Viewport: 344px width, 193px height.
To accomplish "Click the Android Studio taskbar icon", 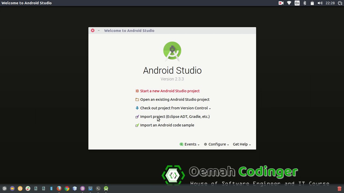I will pyautogui.click(x=106, y=188).
